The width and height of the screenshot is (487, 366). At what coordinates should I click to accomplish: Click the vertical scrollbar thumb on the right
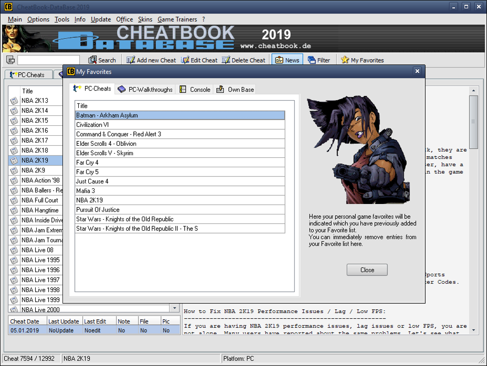pyautogui.click(x=473, y=122)
